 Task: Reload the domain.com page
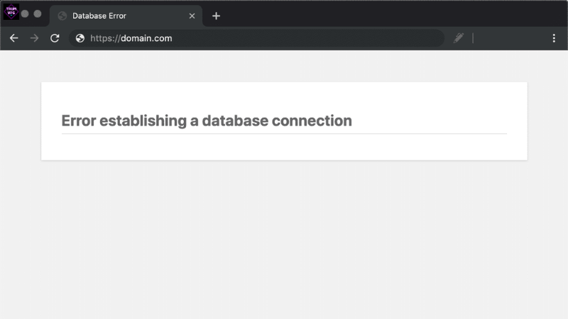tap(55, 38)
